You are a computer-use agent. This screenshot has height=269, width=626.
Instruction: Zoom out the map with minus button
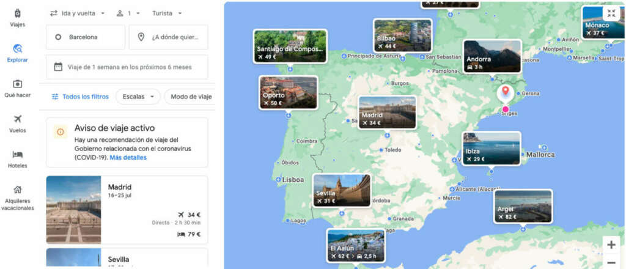click(x=611, y=262)
